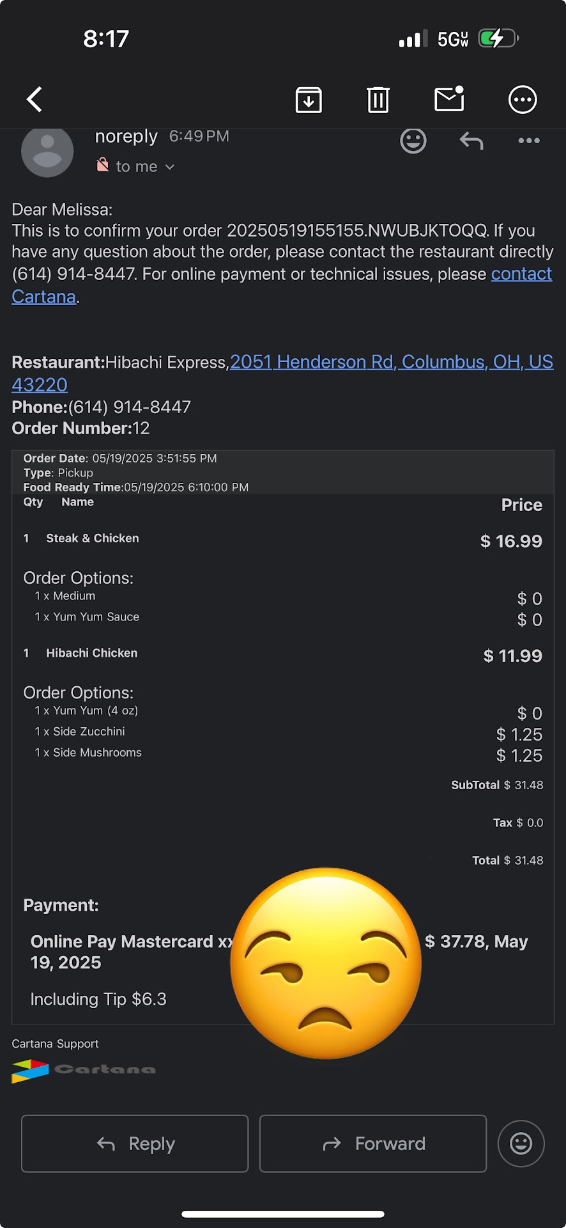
Task: Expand the "to me" recipient details
Action: [145, 167]
